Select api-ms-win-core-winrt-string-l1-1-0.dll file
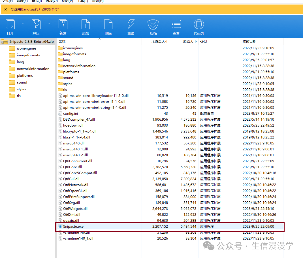Viewport: 303px width, 258px height. click(x=95, y=107)
